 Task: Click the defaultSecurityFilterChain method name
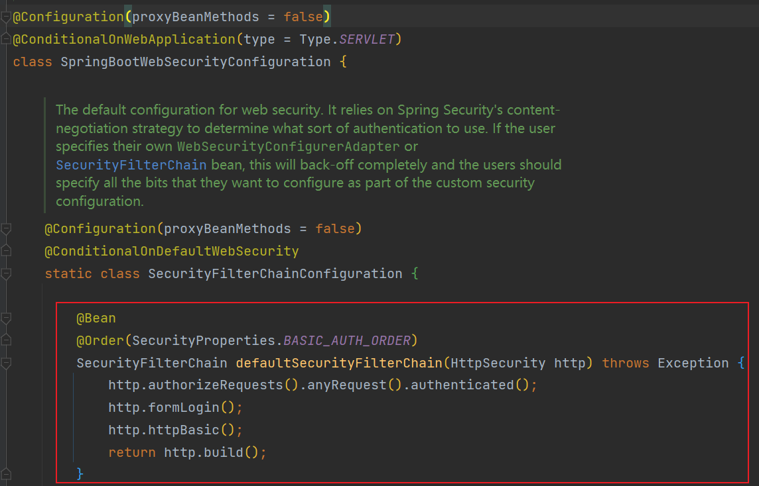[338, 363]
